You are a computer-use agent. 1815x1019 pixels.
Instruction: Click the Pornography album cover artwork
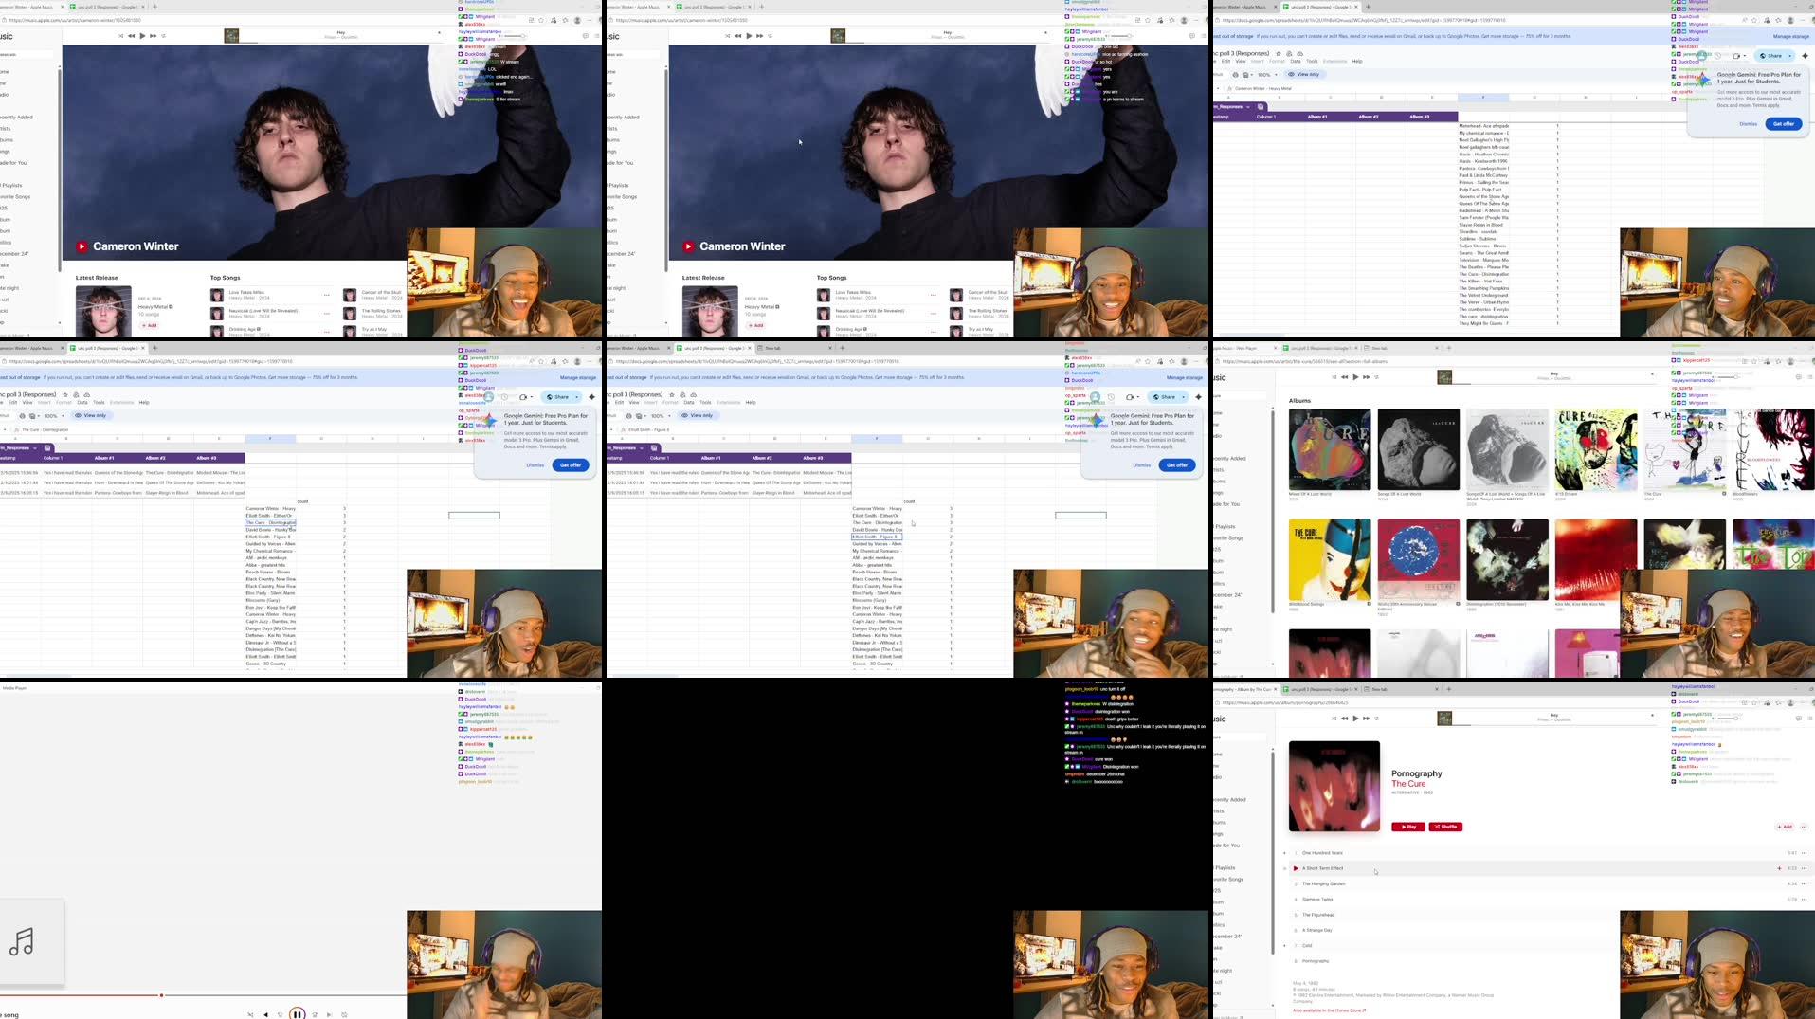(x=1333, y=785)
